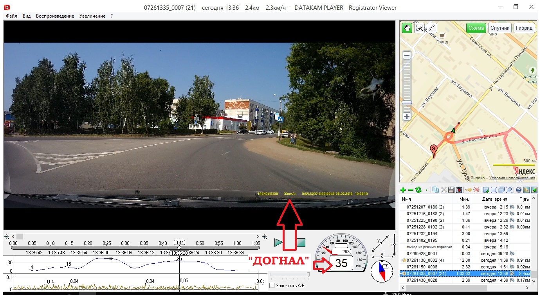
Task: Pick the ruler distance measuring tool
Action: (431, 28)
